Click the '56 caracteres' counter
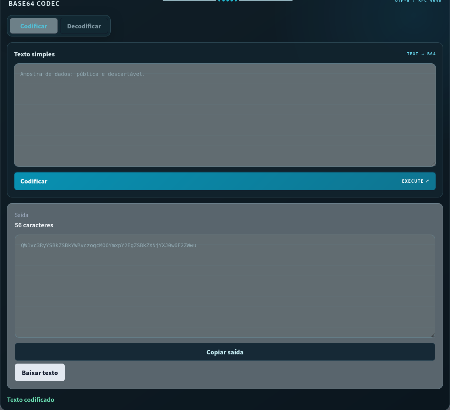 click(34, 225)
